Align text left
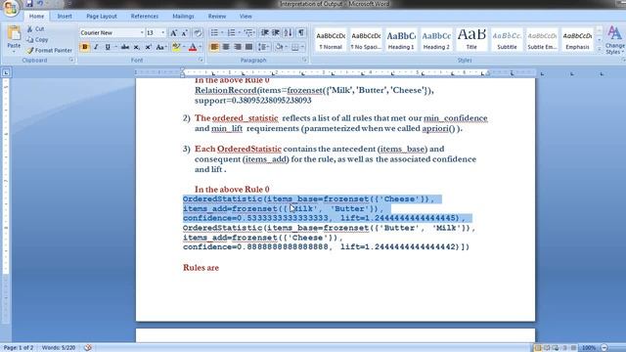 pos(214,47)
